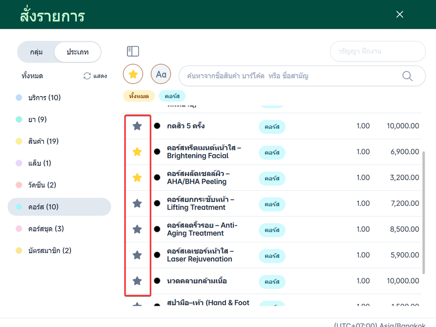Click the แสดง refresh button
The image size is (436, 327).
pyautogui.click(x=95, y=76)
